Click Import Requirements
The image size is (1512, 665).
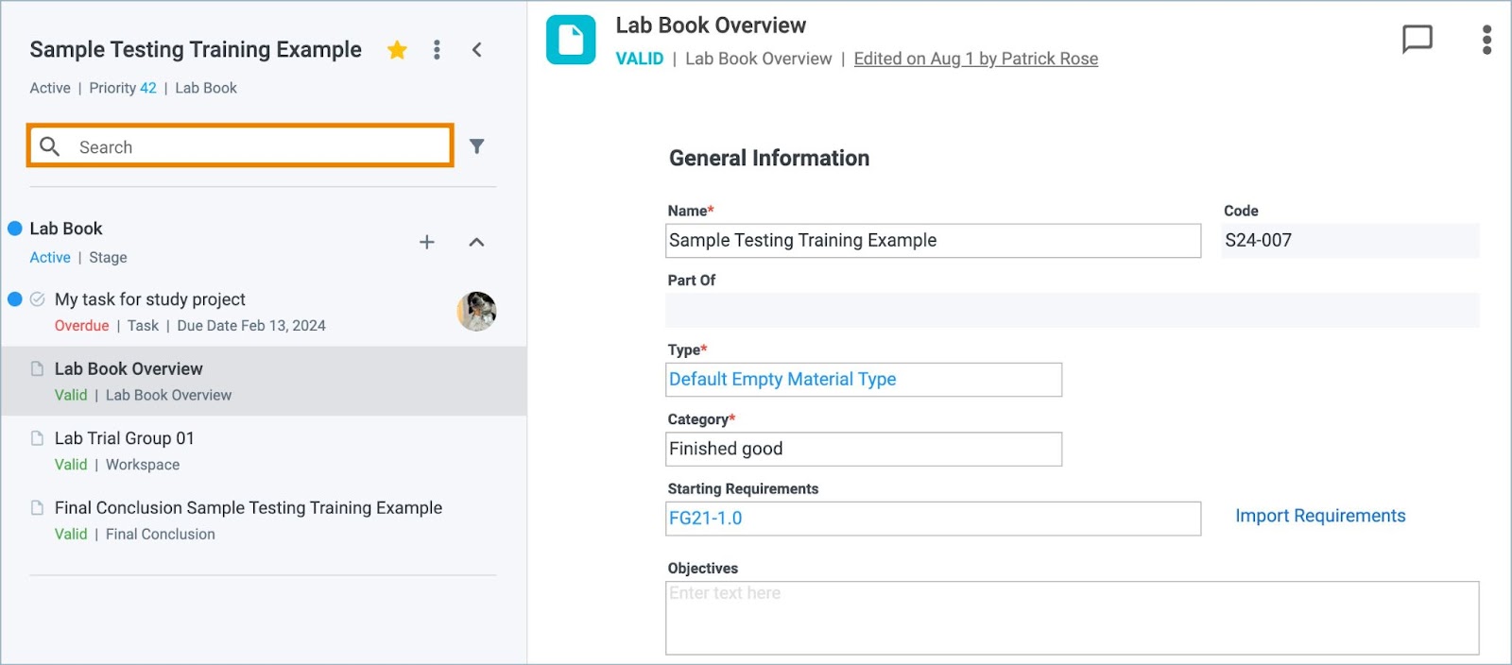tap(1320, 516)
